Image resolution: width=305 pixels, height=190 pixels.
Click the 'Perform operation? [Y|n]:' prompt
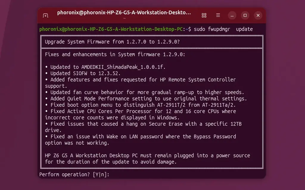(x=74, y=175)
